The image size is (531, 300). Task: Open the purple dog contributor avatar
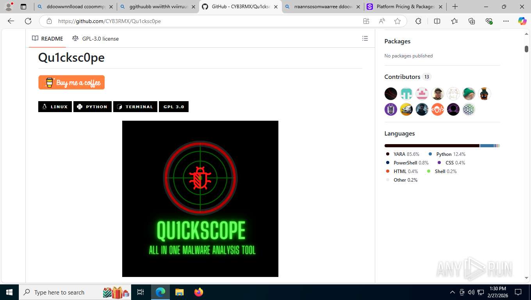pyautogui.click(x=391, y=109)
